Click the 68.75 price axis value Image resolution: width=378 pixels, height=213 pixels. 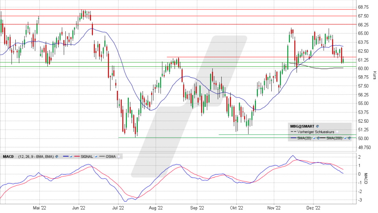(x=363, y=7)
